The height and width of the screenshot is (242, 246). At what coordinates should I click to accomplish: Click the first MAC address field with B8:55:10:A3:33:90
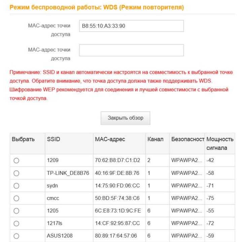(x=132, y=26)
